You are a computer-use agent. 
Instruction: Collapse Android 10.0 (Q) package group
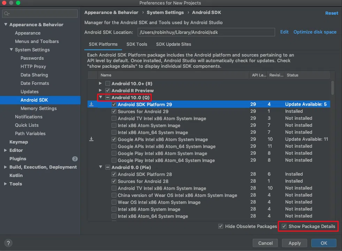click(100, 97)
